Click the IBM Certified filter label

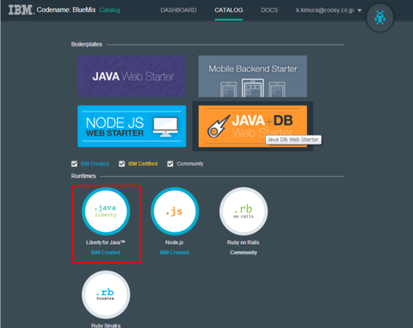(x=143, y=164)
